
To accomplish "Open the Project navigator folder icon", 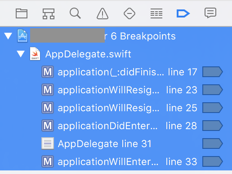I will tap(22, 13).
